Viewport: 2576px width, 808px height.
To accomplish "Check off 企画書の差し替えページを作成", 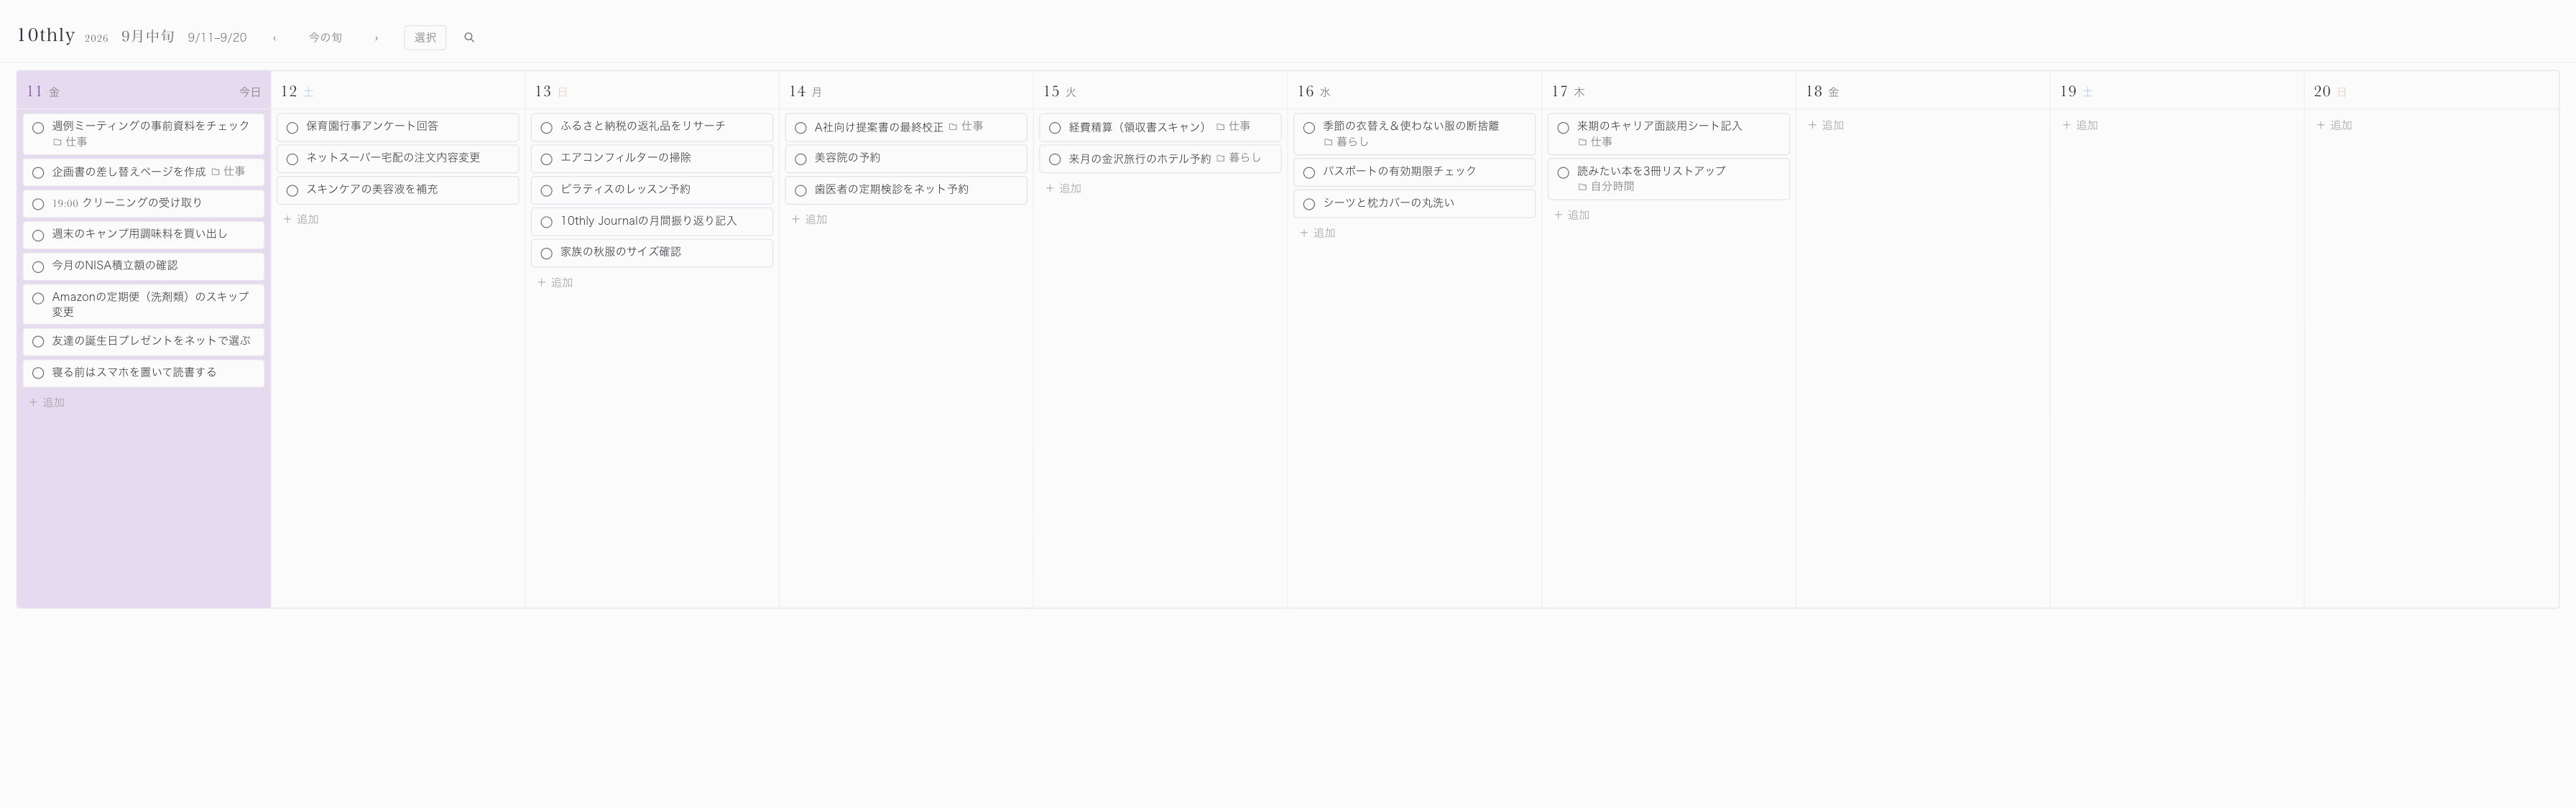I will [x=38, y=173].
